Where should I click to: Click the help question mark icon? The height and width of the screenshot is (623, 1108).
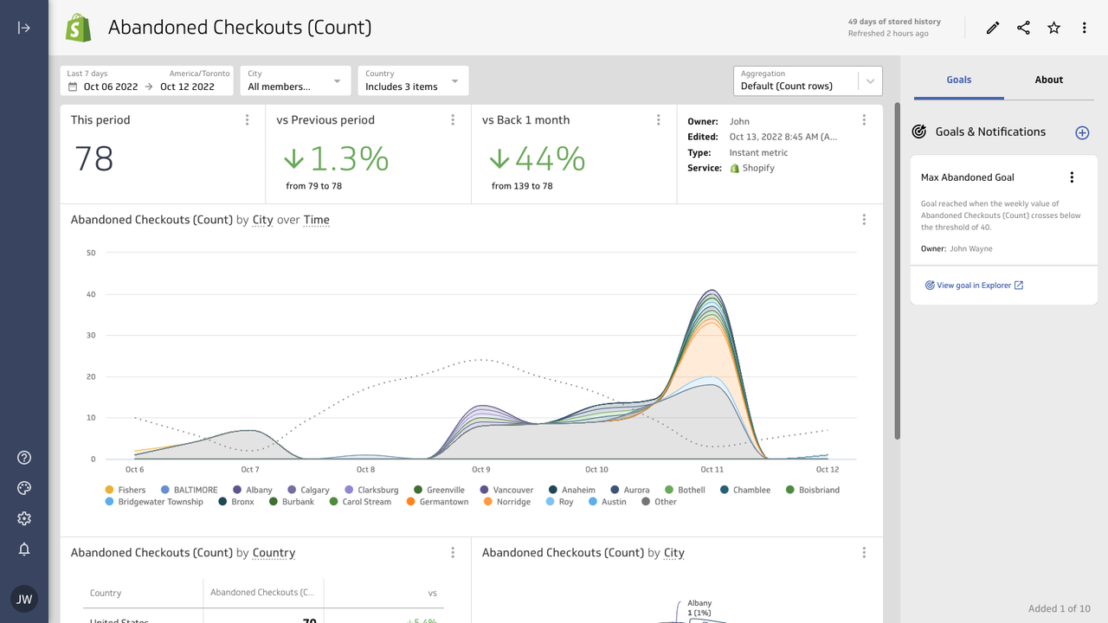(x=23, y=457)
